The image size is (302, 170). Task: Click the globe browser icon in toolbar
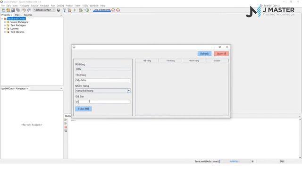[59, 10]
